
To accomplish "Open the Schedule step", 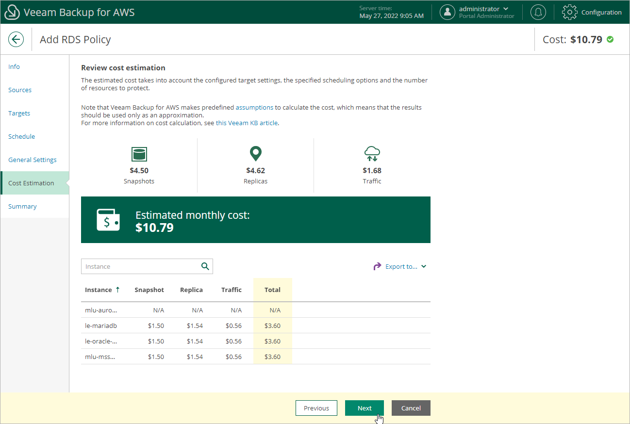I will click(x=21, y=136).
